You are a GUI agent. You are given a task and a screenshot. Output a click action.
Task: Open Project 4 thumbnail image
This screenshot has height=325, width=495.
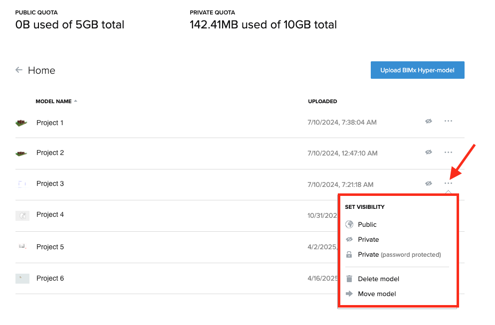click(22, 216)
